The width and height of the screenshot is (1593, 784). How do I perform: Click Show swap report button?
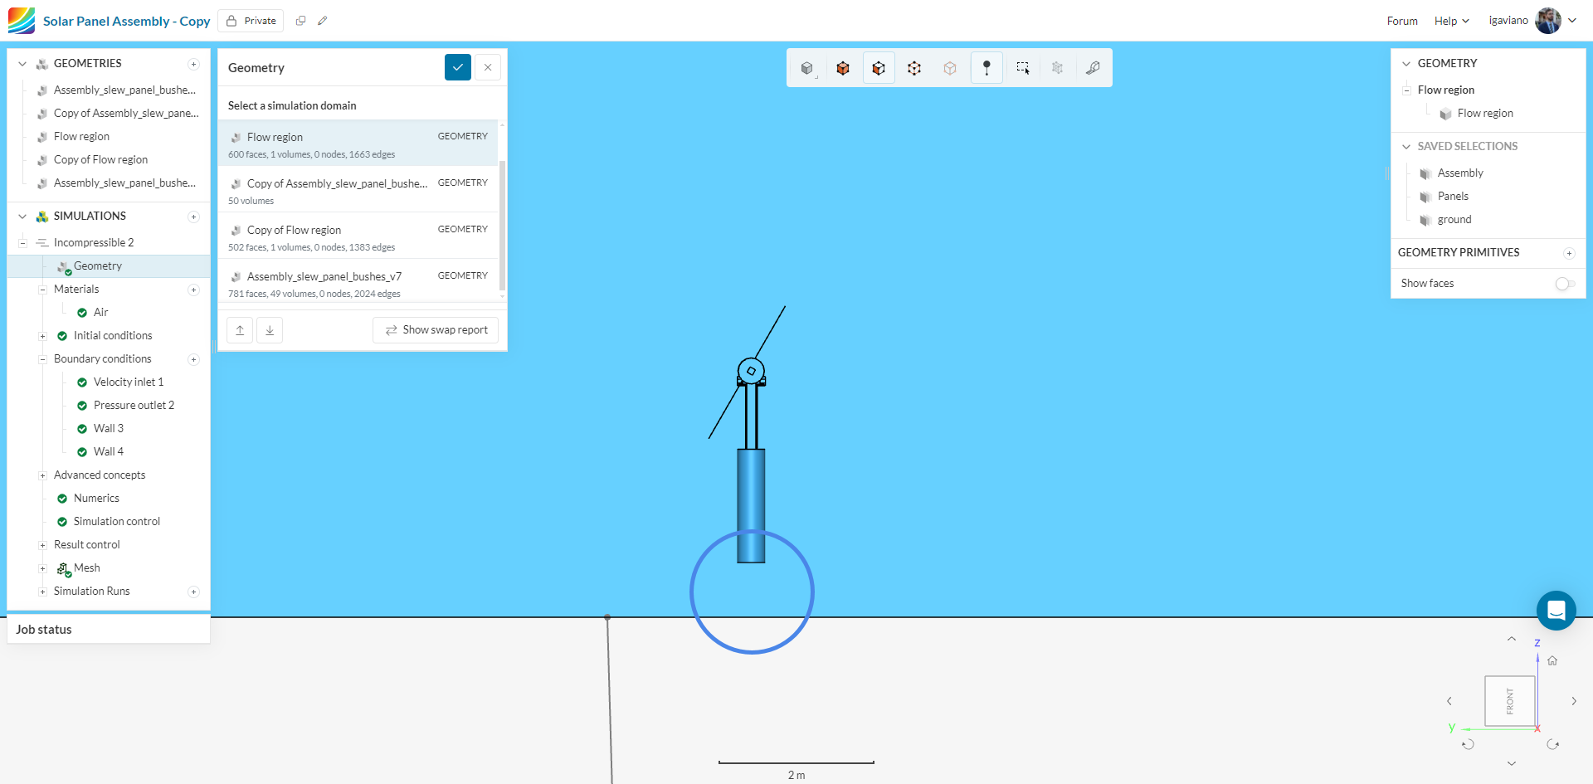(436, 330)
